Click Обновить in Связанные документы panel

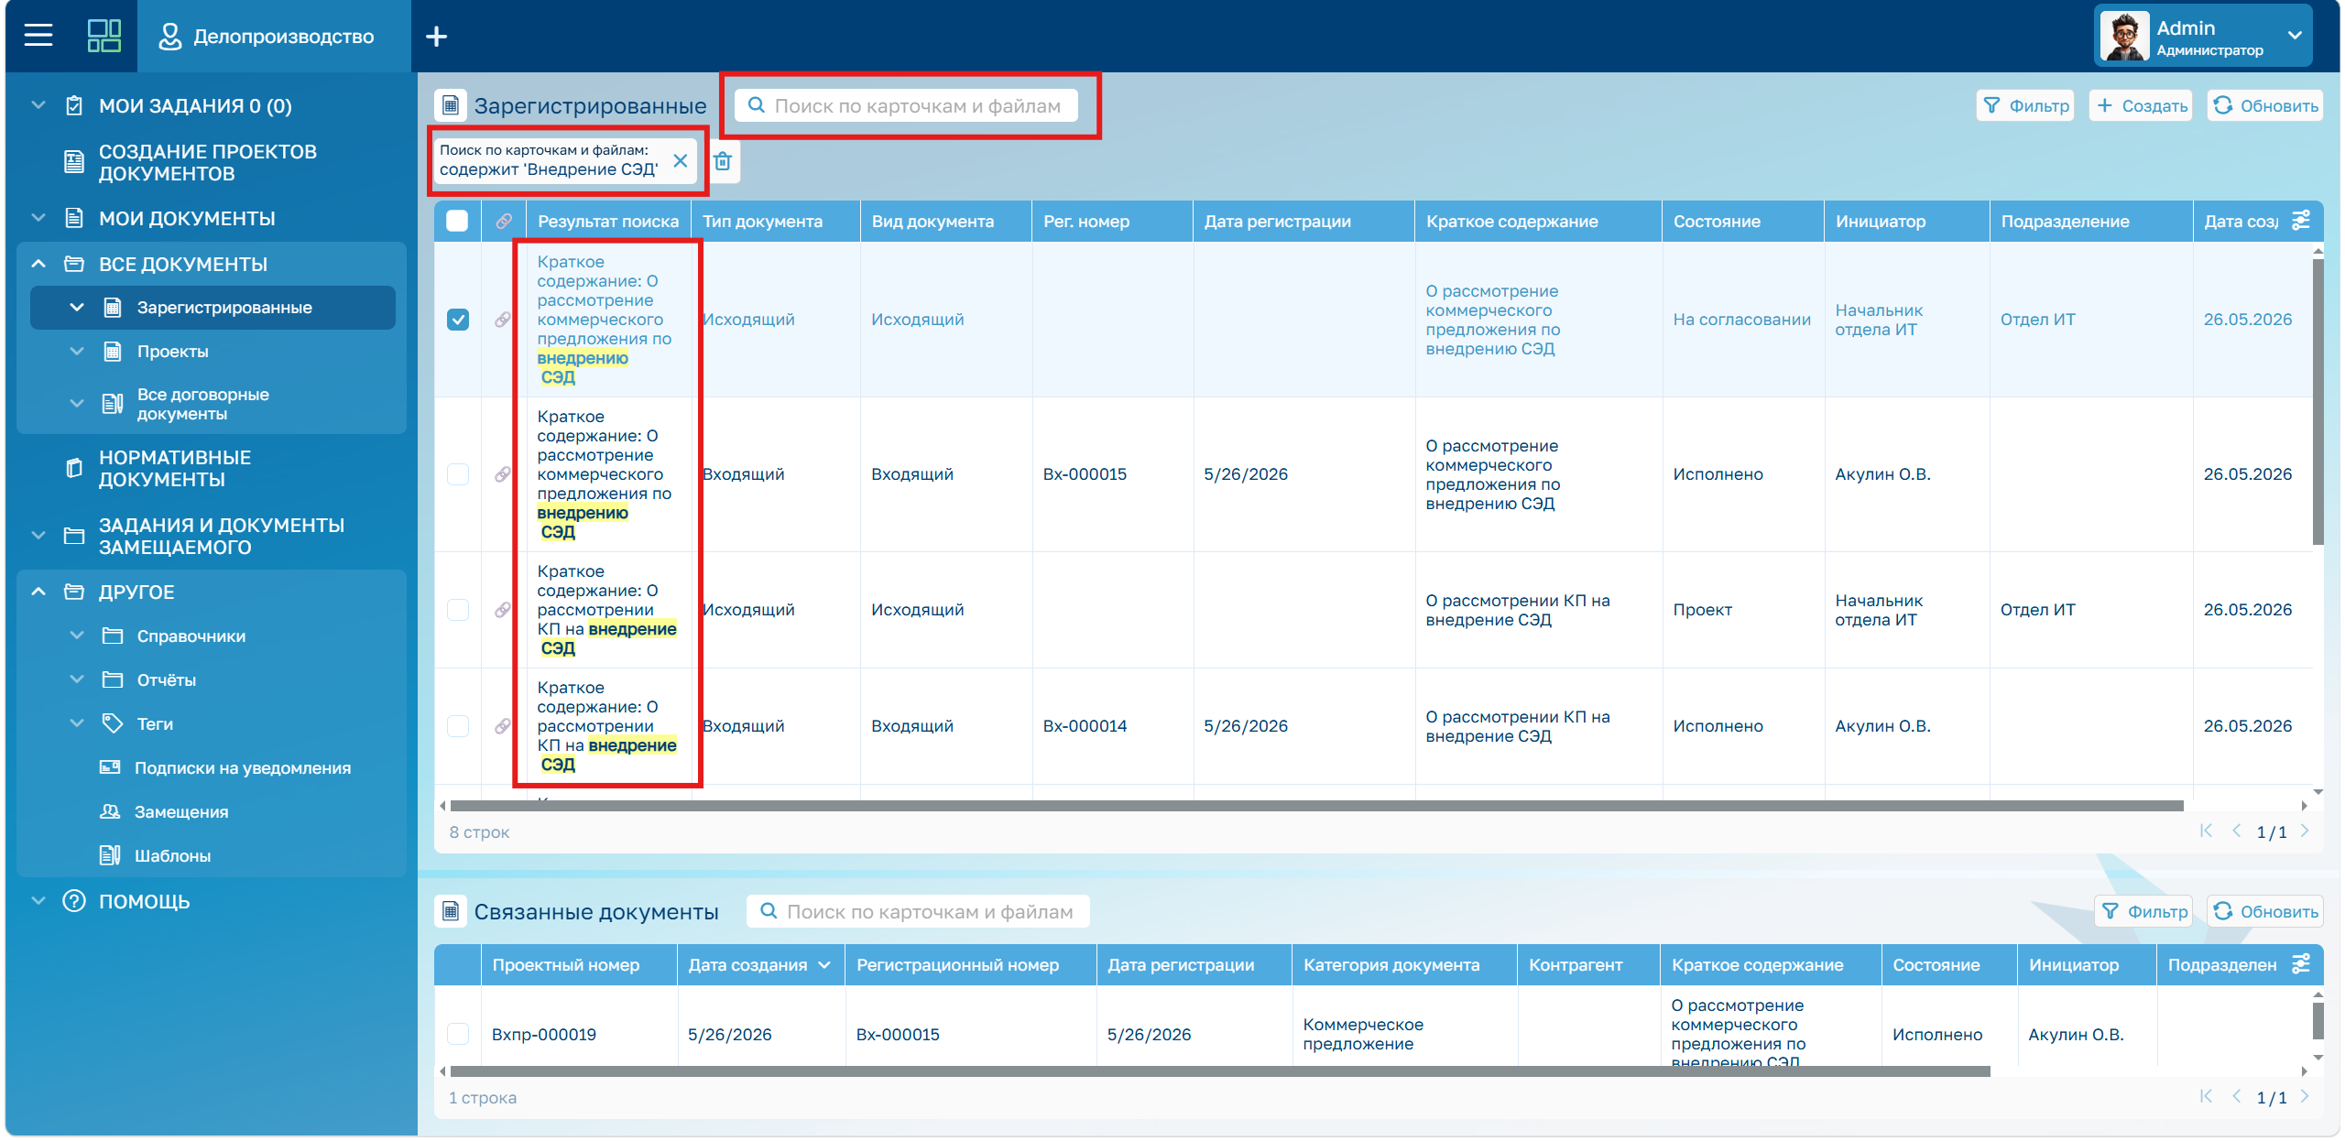tap(2265, 911)
